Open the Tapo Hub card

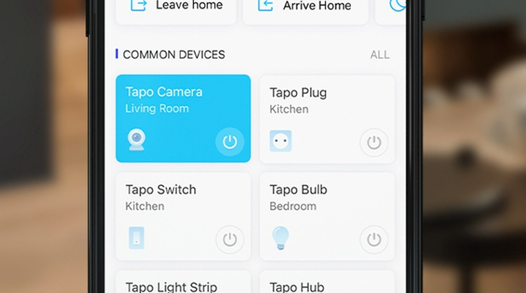(328, 282)
